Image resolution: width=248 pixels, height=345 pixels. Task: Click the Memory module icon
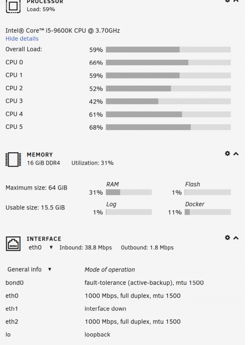13,159
